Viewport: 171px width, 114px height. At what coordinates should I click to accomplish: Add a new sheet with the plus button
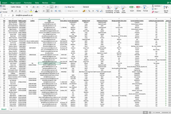tap(11, 109)
